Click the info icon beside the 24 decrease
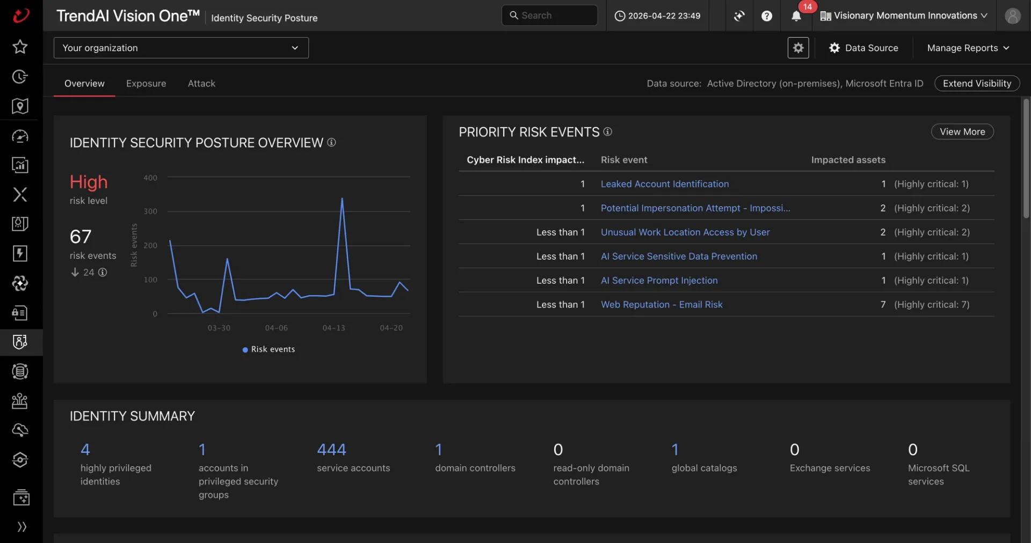 point(103,272)
